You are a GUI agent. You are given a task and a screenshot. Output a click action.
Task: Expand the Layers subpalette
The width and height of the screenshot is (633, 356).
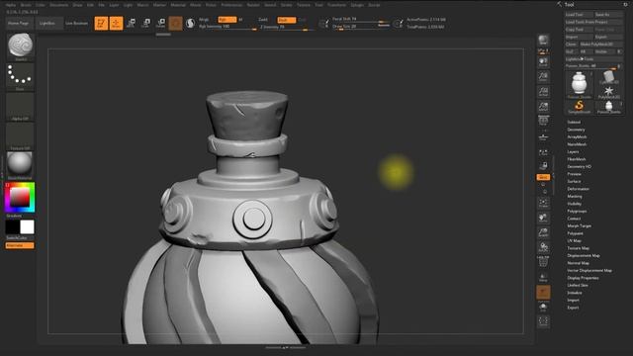(x=573, y=151)
